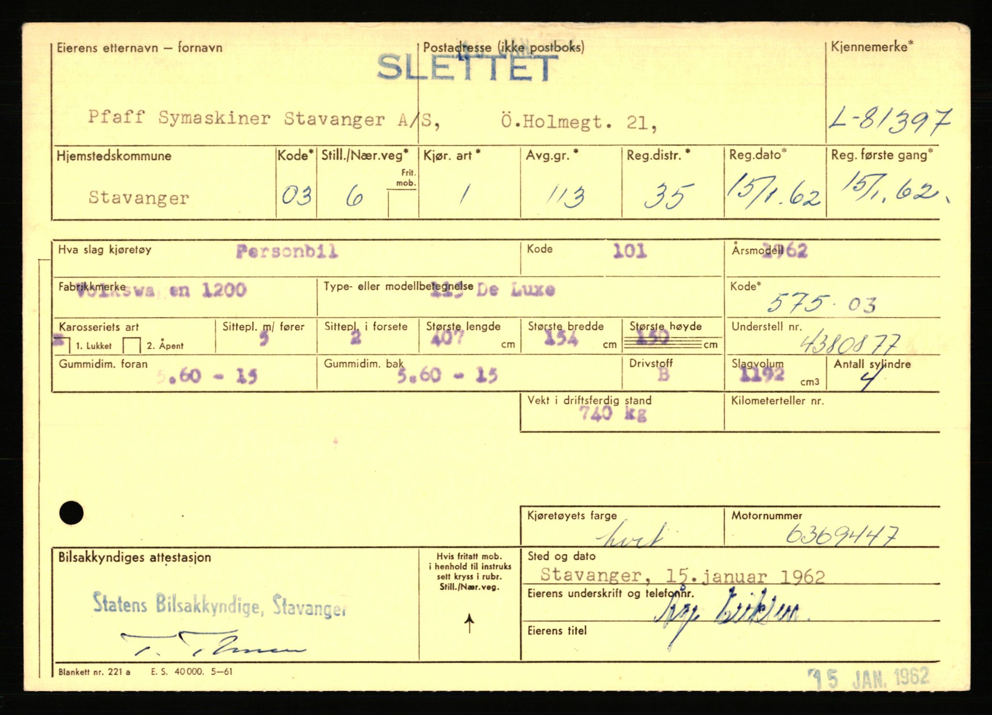Click the largest height value '150'
Screen dimensions: 992x715
653,337
